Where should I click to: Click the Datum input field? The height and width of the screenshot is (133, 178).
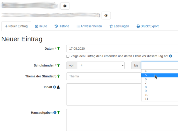coord(122,48)
